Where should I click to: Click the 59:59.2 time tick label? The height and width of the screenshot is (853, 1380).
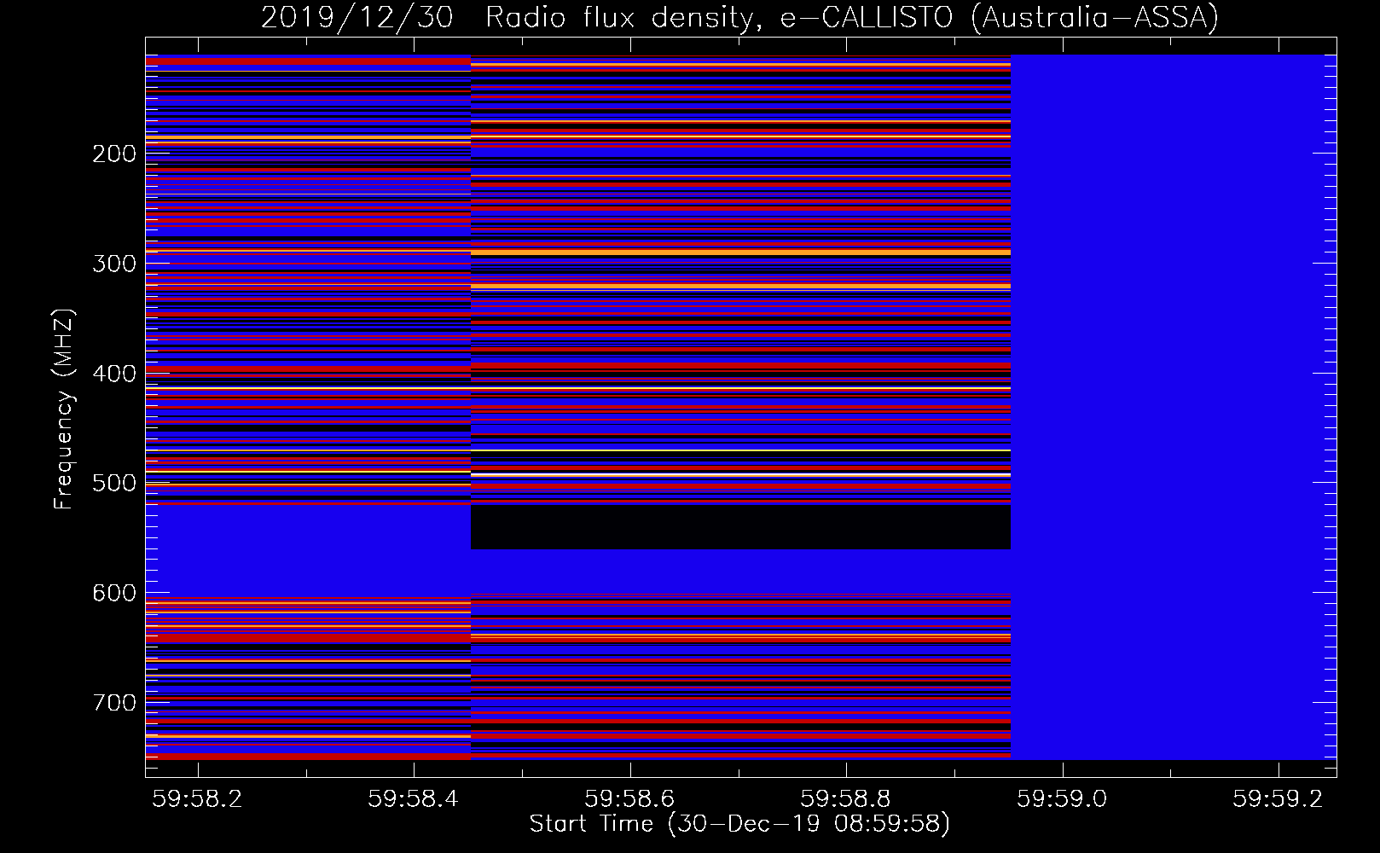coord(1278,798)
